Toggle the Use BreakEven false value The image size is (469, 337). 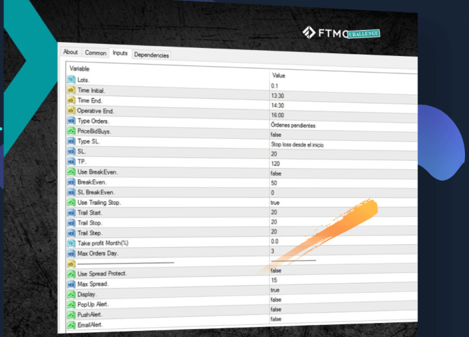(343, 174)
